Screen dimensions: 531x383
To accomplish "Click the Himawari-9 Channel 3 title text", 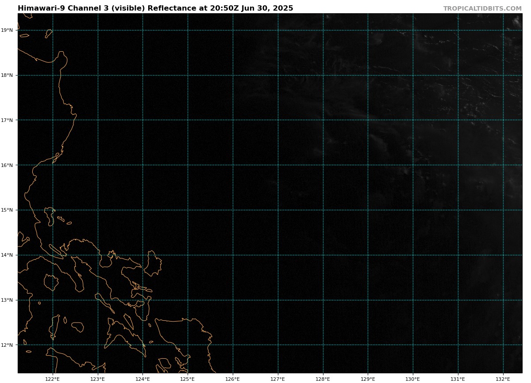I will 155,8.
